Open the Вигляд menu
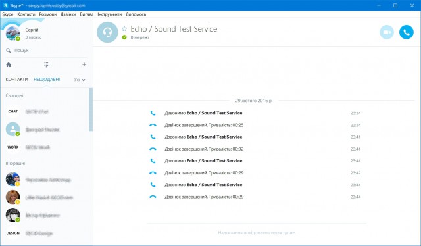Viewport: 421px width, 246px height. tap(87, 14)
